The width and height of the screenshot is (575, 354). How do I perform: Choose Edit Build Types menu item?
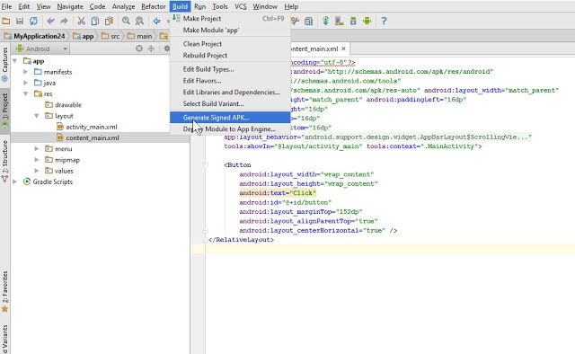[230, 69]
